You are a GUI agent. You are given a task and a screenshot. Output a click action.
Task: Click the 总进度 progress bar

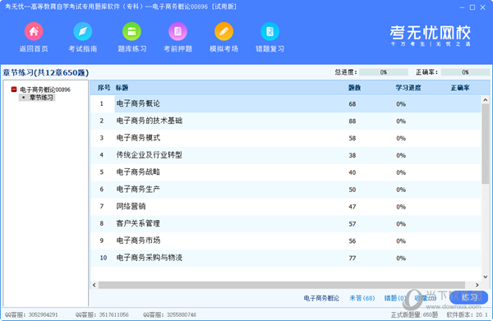point(384,72)
